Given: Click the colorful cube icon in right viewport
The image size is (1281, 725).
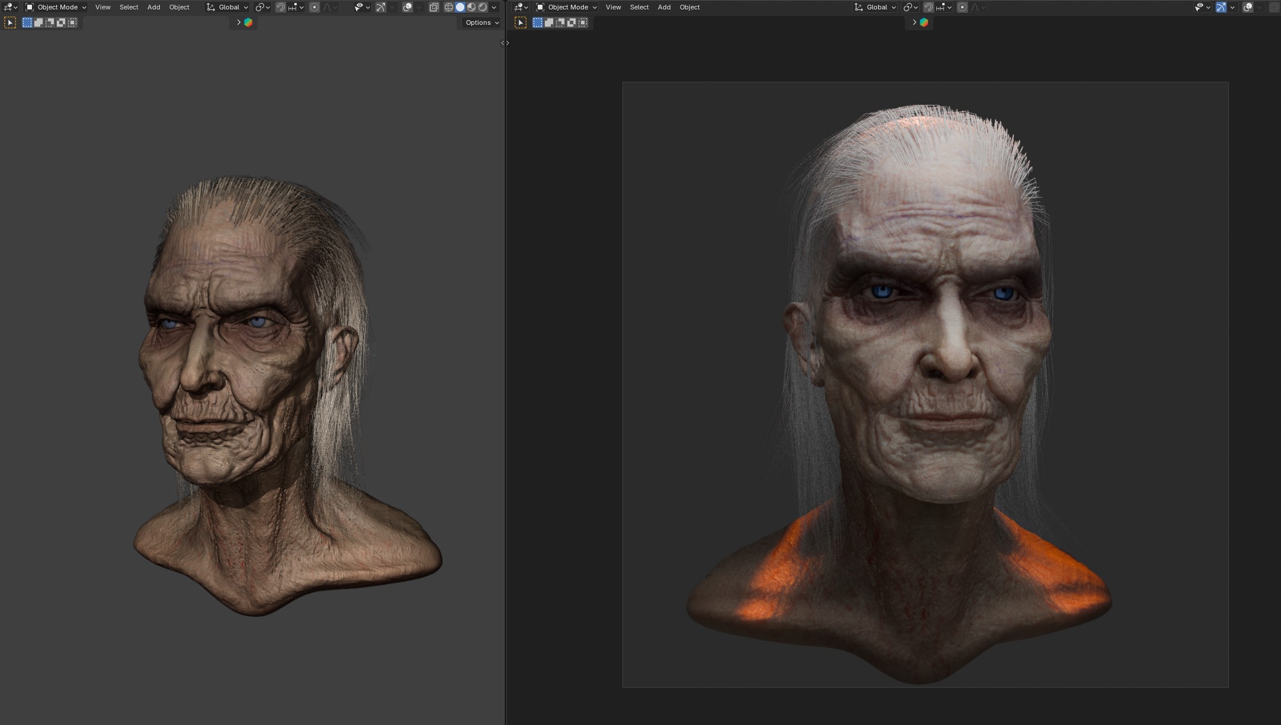Looking at the screenshot, I should tap(924, 23).
